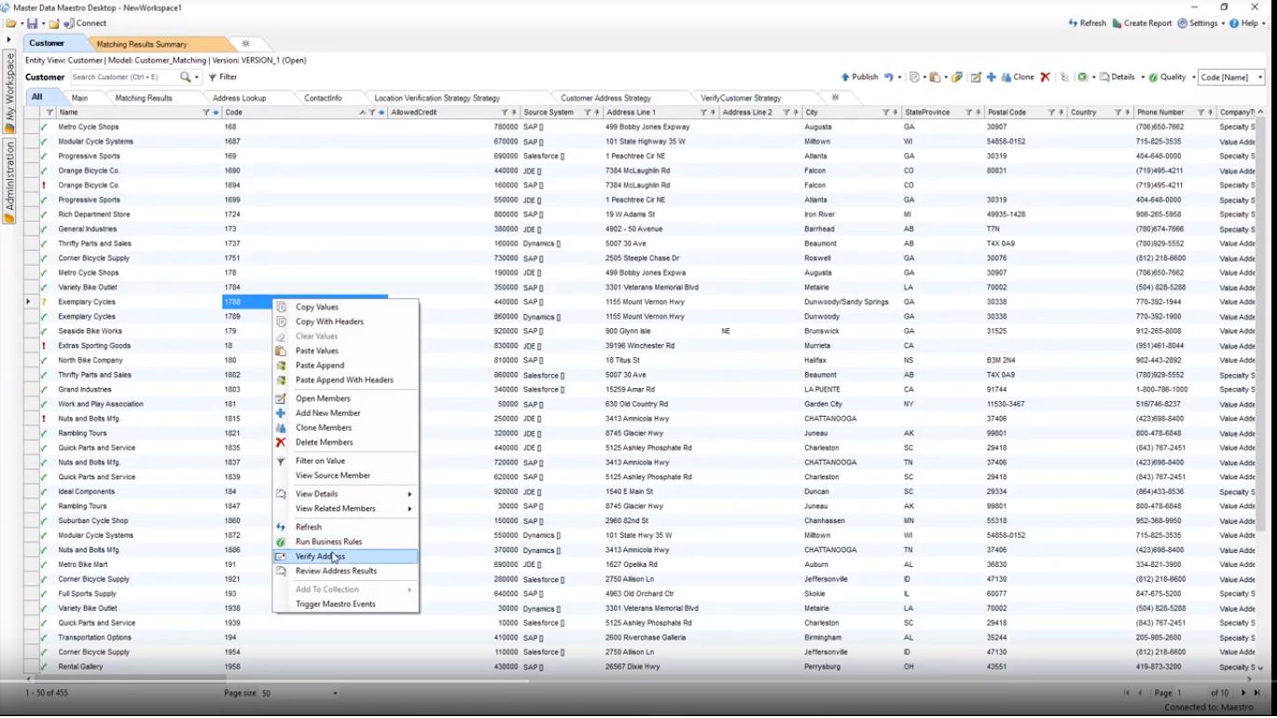1277x718 pixels.
Task: Click the Excel export icon in toolbar
Action: click(x=1082, y=77)
